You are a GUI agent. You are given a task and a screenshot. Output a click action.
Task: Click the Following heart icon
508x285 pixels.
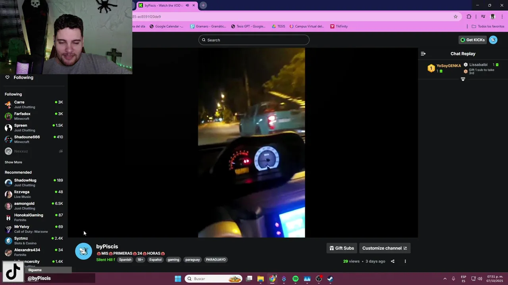click(x=7, y=78)
